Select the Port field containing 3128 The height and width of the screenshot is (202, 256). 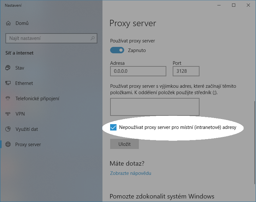[x=186, y=71]
